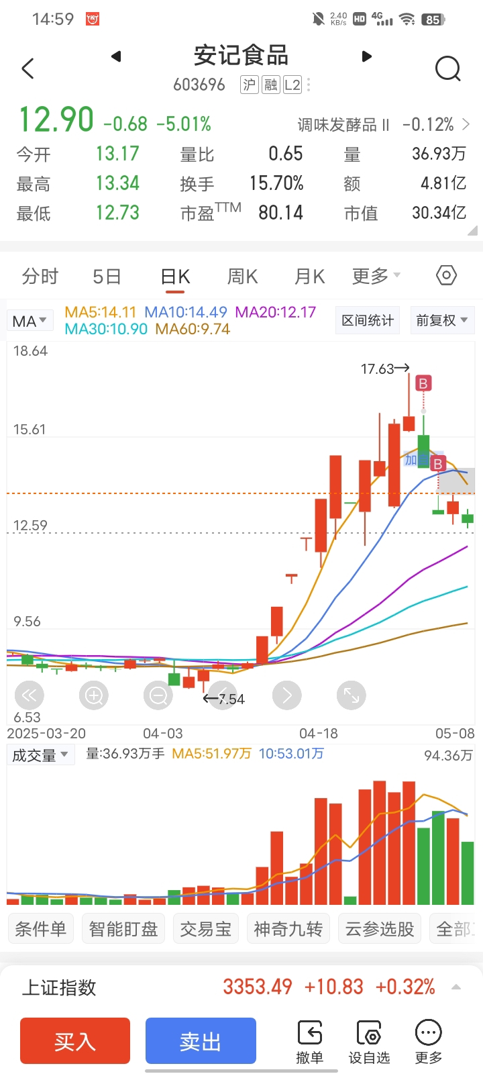Viewport: 483px width, 1074px height.
Task: Tap the upper B buy marker
Action: [423, 383]
